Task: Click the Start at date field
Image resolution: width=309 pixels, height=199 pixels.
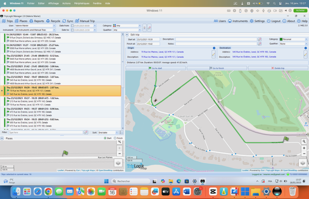Action: point(148,39)
